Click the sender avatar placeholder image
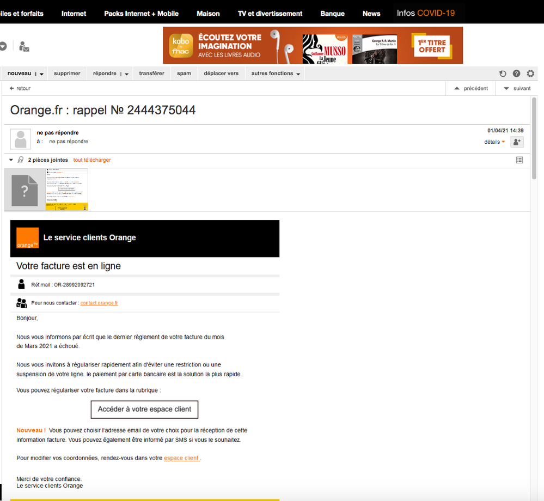Image resolution: width=544 pixels, height=501 pixels. (20, 139)
